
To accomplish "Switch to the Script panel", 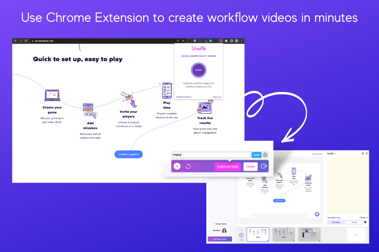I will pyautogui.click(x=330, y=153).
